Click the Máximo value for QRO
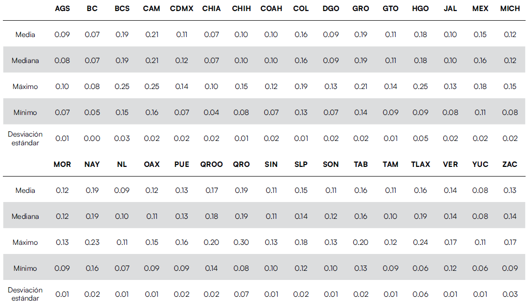The width and height of the screenshot is (528, 304). pos(241,242)
